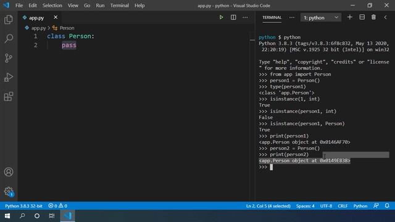Image resolution: width=395 pixels, height=222 pixels.
Task: Open the Accounts menu icon
Action: tap(9, 172)
